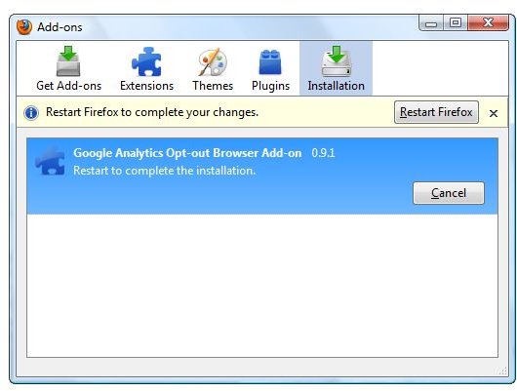Image resolution: width=517 pixels, height=391 pixels.
Task: Cancel the add-on installation
Action: tap(449, 193)
